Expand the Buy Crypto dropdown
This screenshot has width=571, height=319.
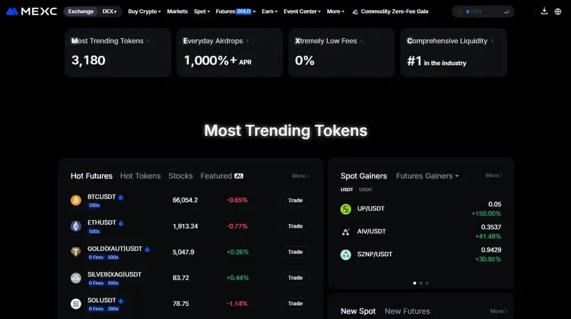coord(144,11)
